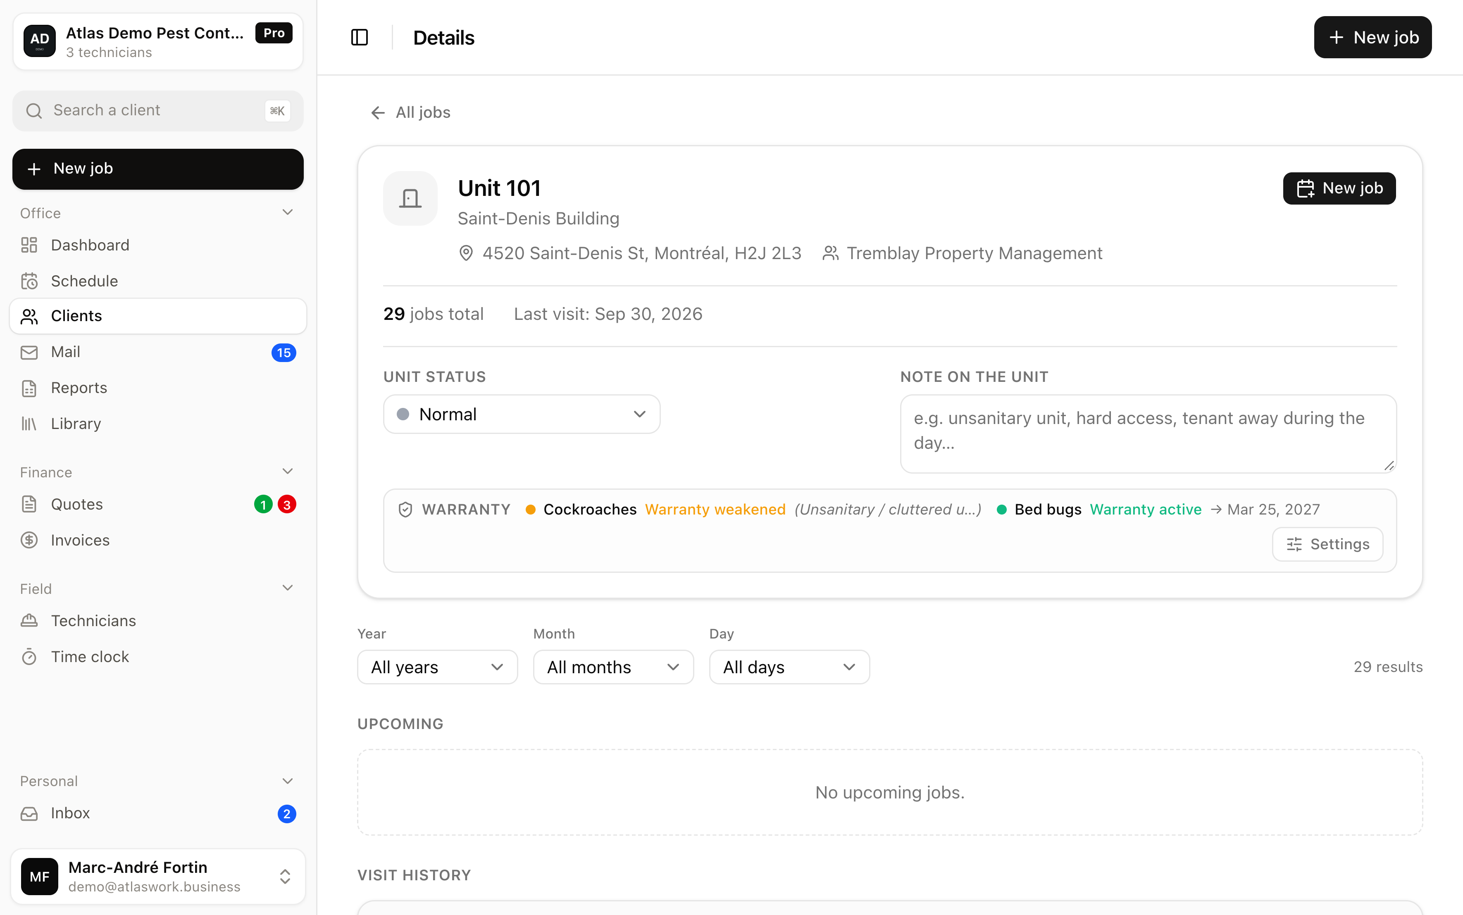Image resolution: width=1463 pixels, height=915 pixels.
Task: Click the Time clock stopwatch icon
Action: 29,657
